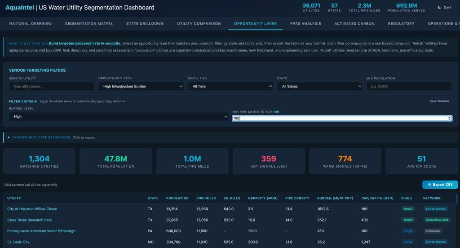The image size is (460, 248).
Task: Open St. Louis City utility link
Action: click(x=18, y=242)
